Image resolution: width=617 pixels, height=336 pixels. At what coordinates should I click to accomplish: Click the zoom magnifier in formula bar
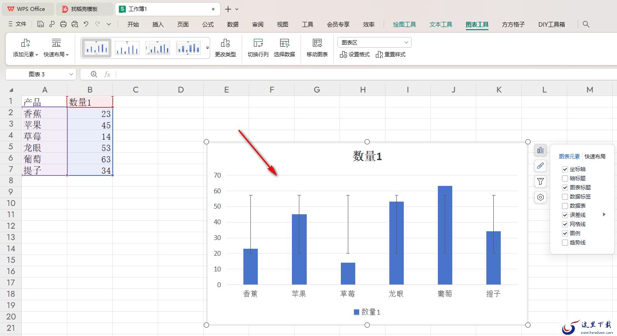(x=94, y=74)
